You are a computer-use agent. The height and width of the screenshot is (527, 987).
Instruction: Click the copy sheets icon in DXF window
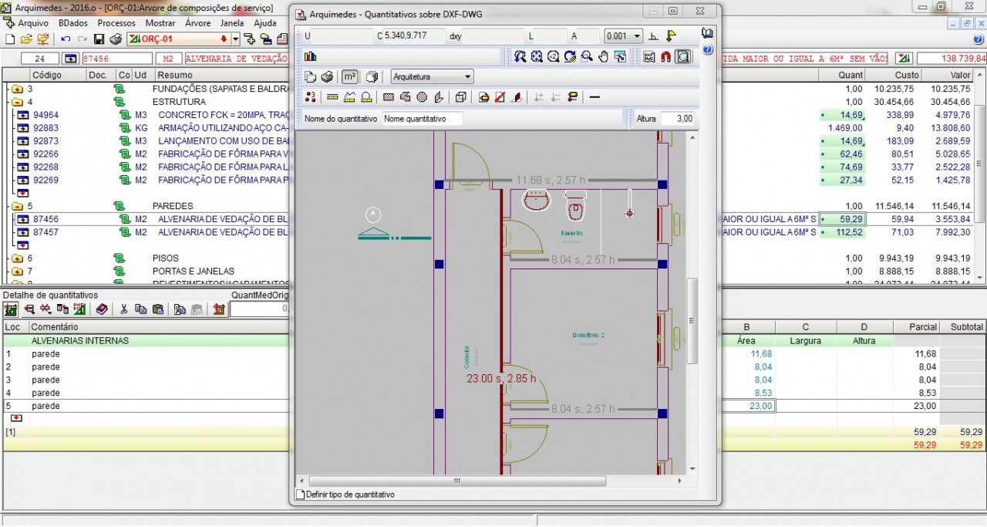[309, 76]
